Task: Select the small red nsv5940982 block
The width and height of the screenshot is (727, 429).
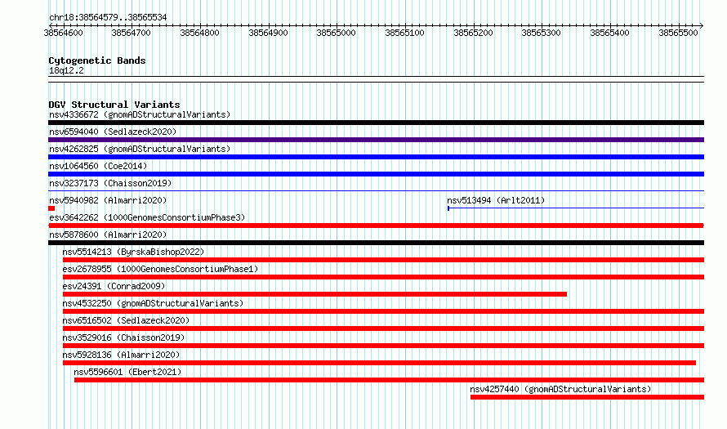Action: pyautogui.click(x=51, y=208)
